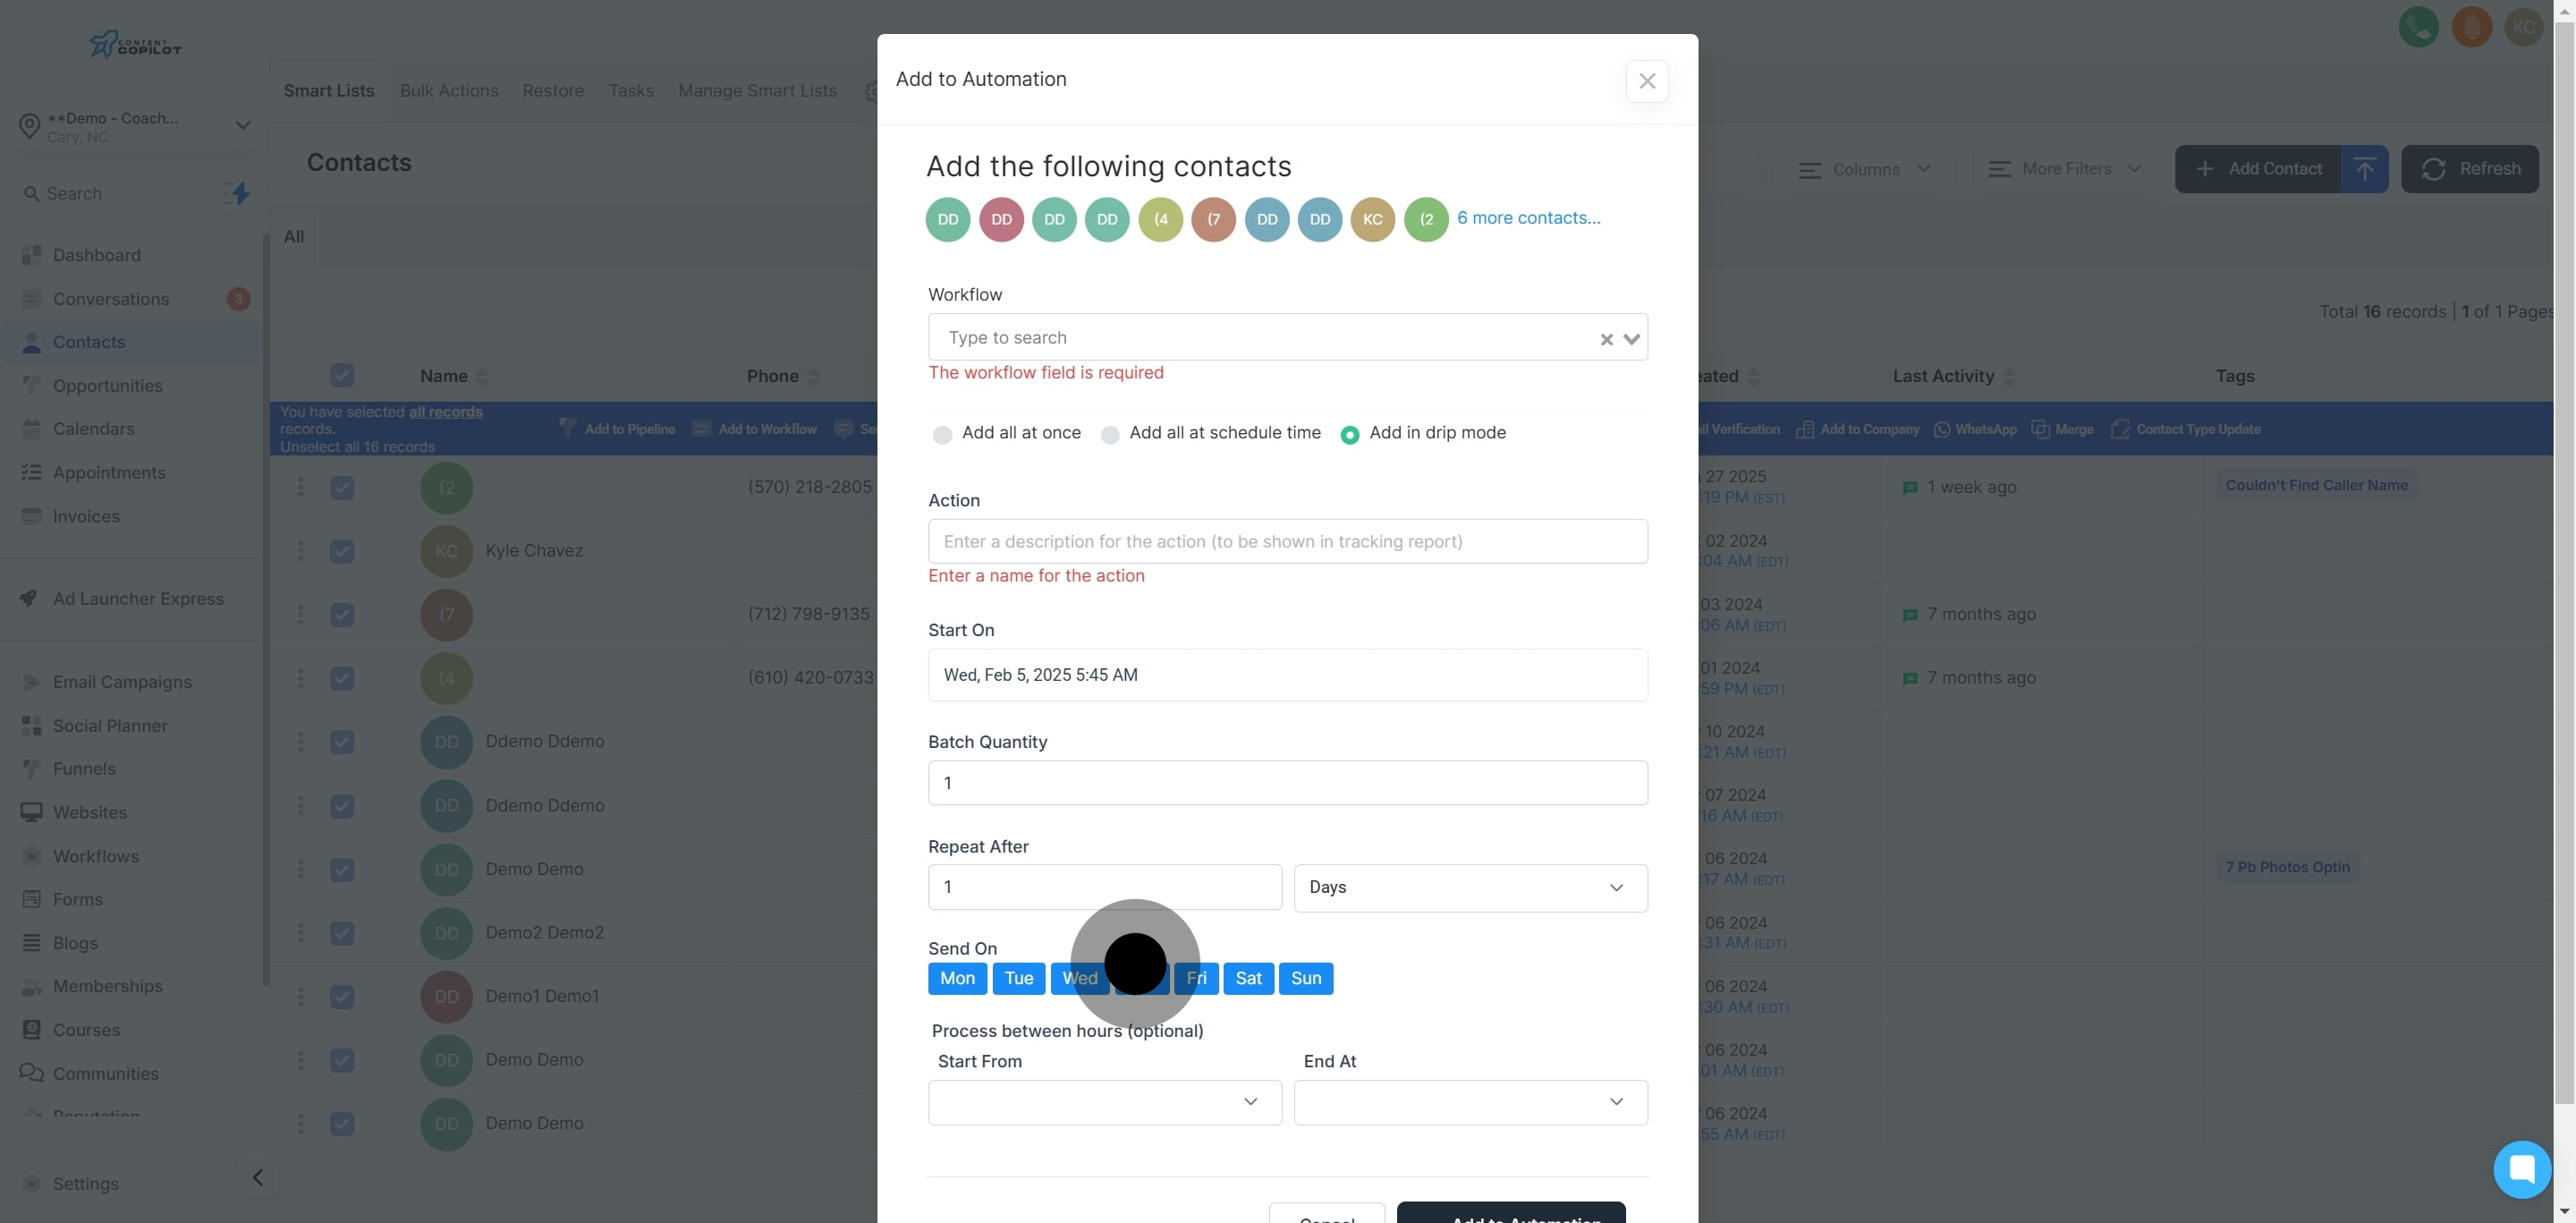Uncheck Kyle Chavez row checkbox
Image resolution: width=2576 pixels, height=1223 pixels.
coord(342,551)
